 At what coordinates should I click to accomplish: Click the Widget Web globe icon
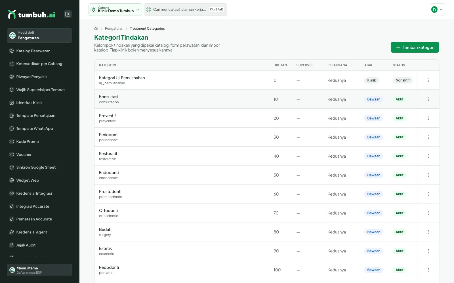coord(12,180)
